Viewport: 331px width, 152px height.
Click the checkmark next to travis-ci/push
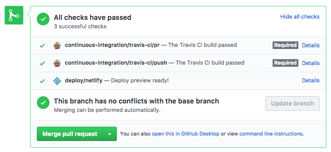[x=42, y=63]
